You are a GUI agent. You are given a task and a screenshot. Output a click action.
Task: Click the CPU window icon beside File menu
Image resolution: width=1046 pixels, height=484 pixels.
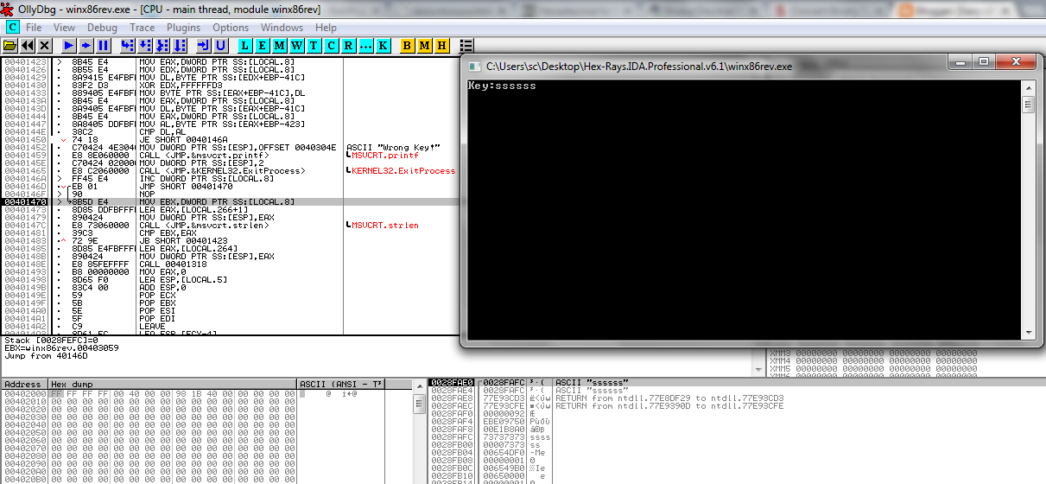(x=12, y=28)
